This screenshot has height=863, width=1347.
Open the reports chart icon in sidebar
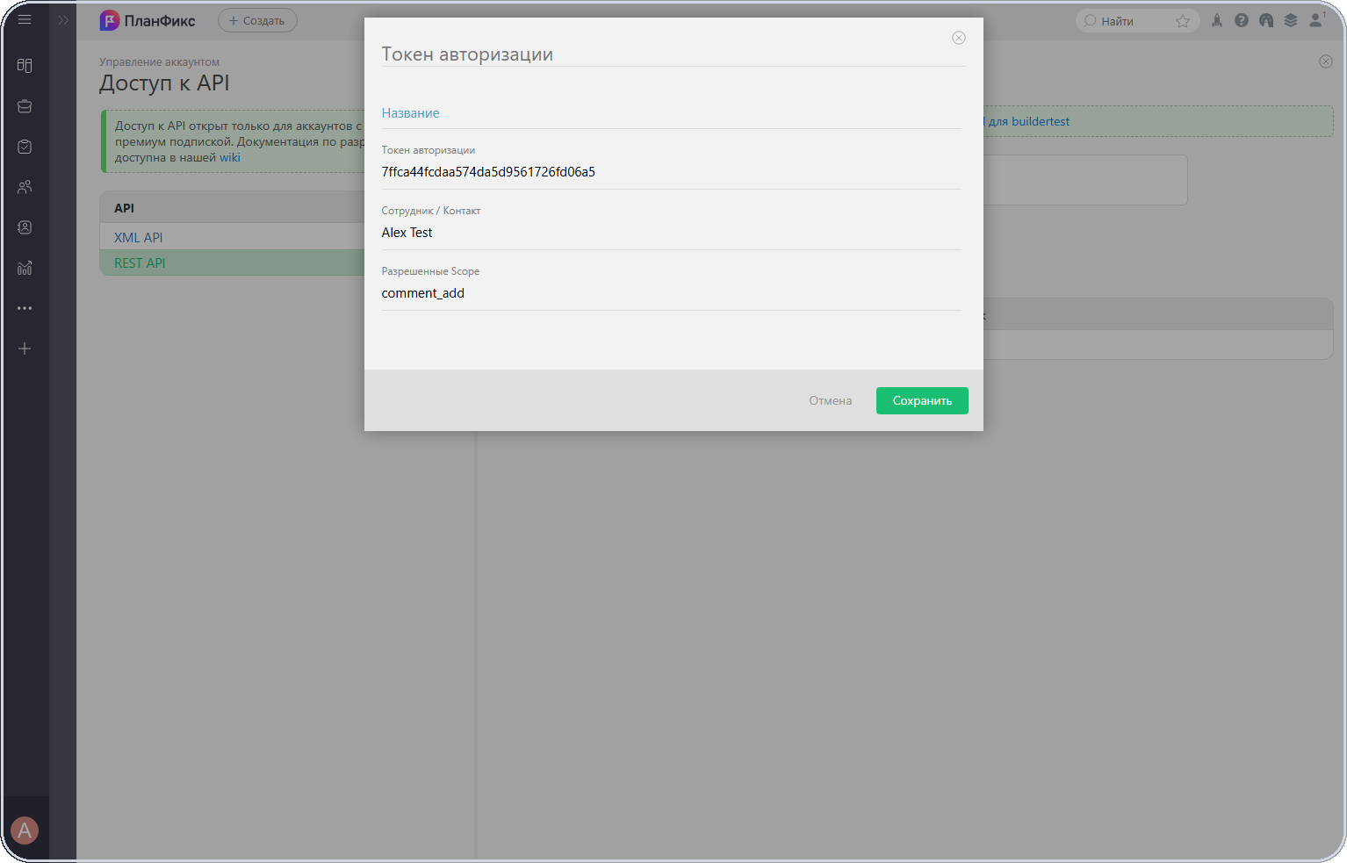point(25,268)
